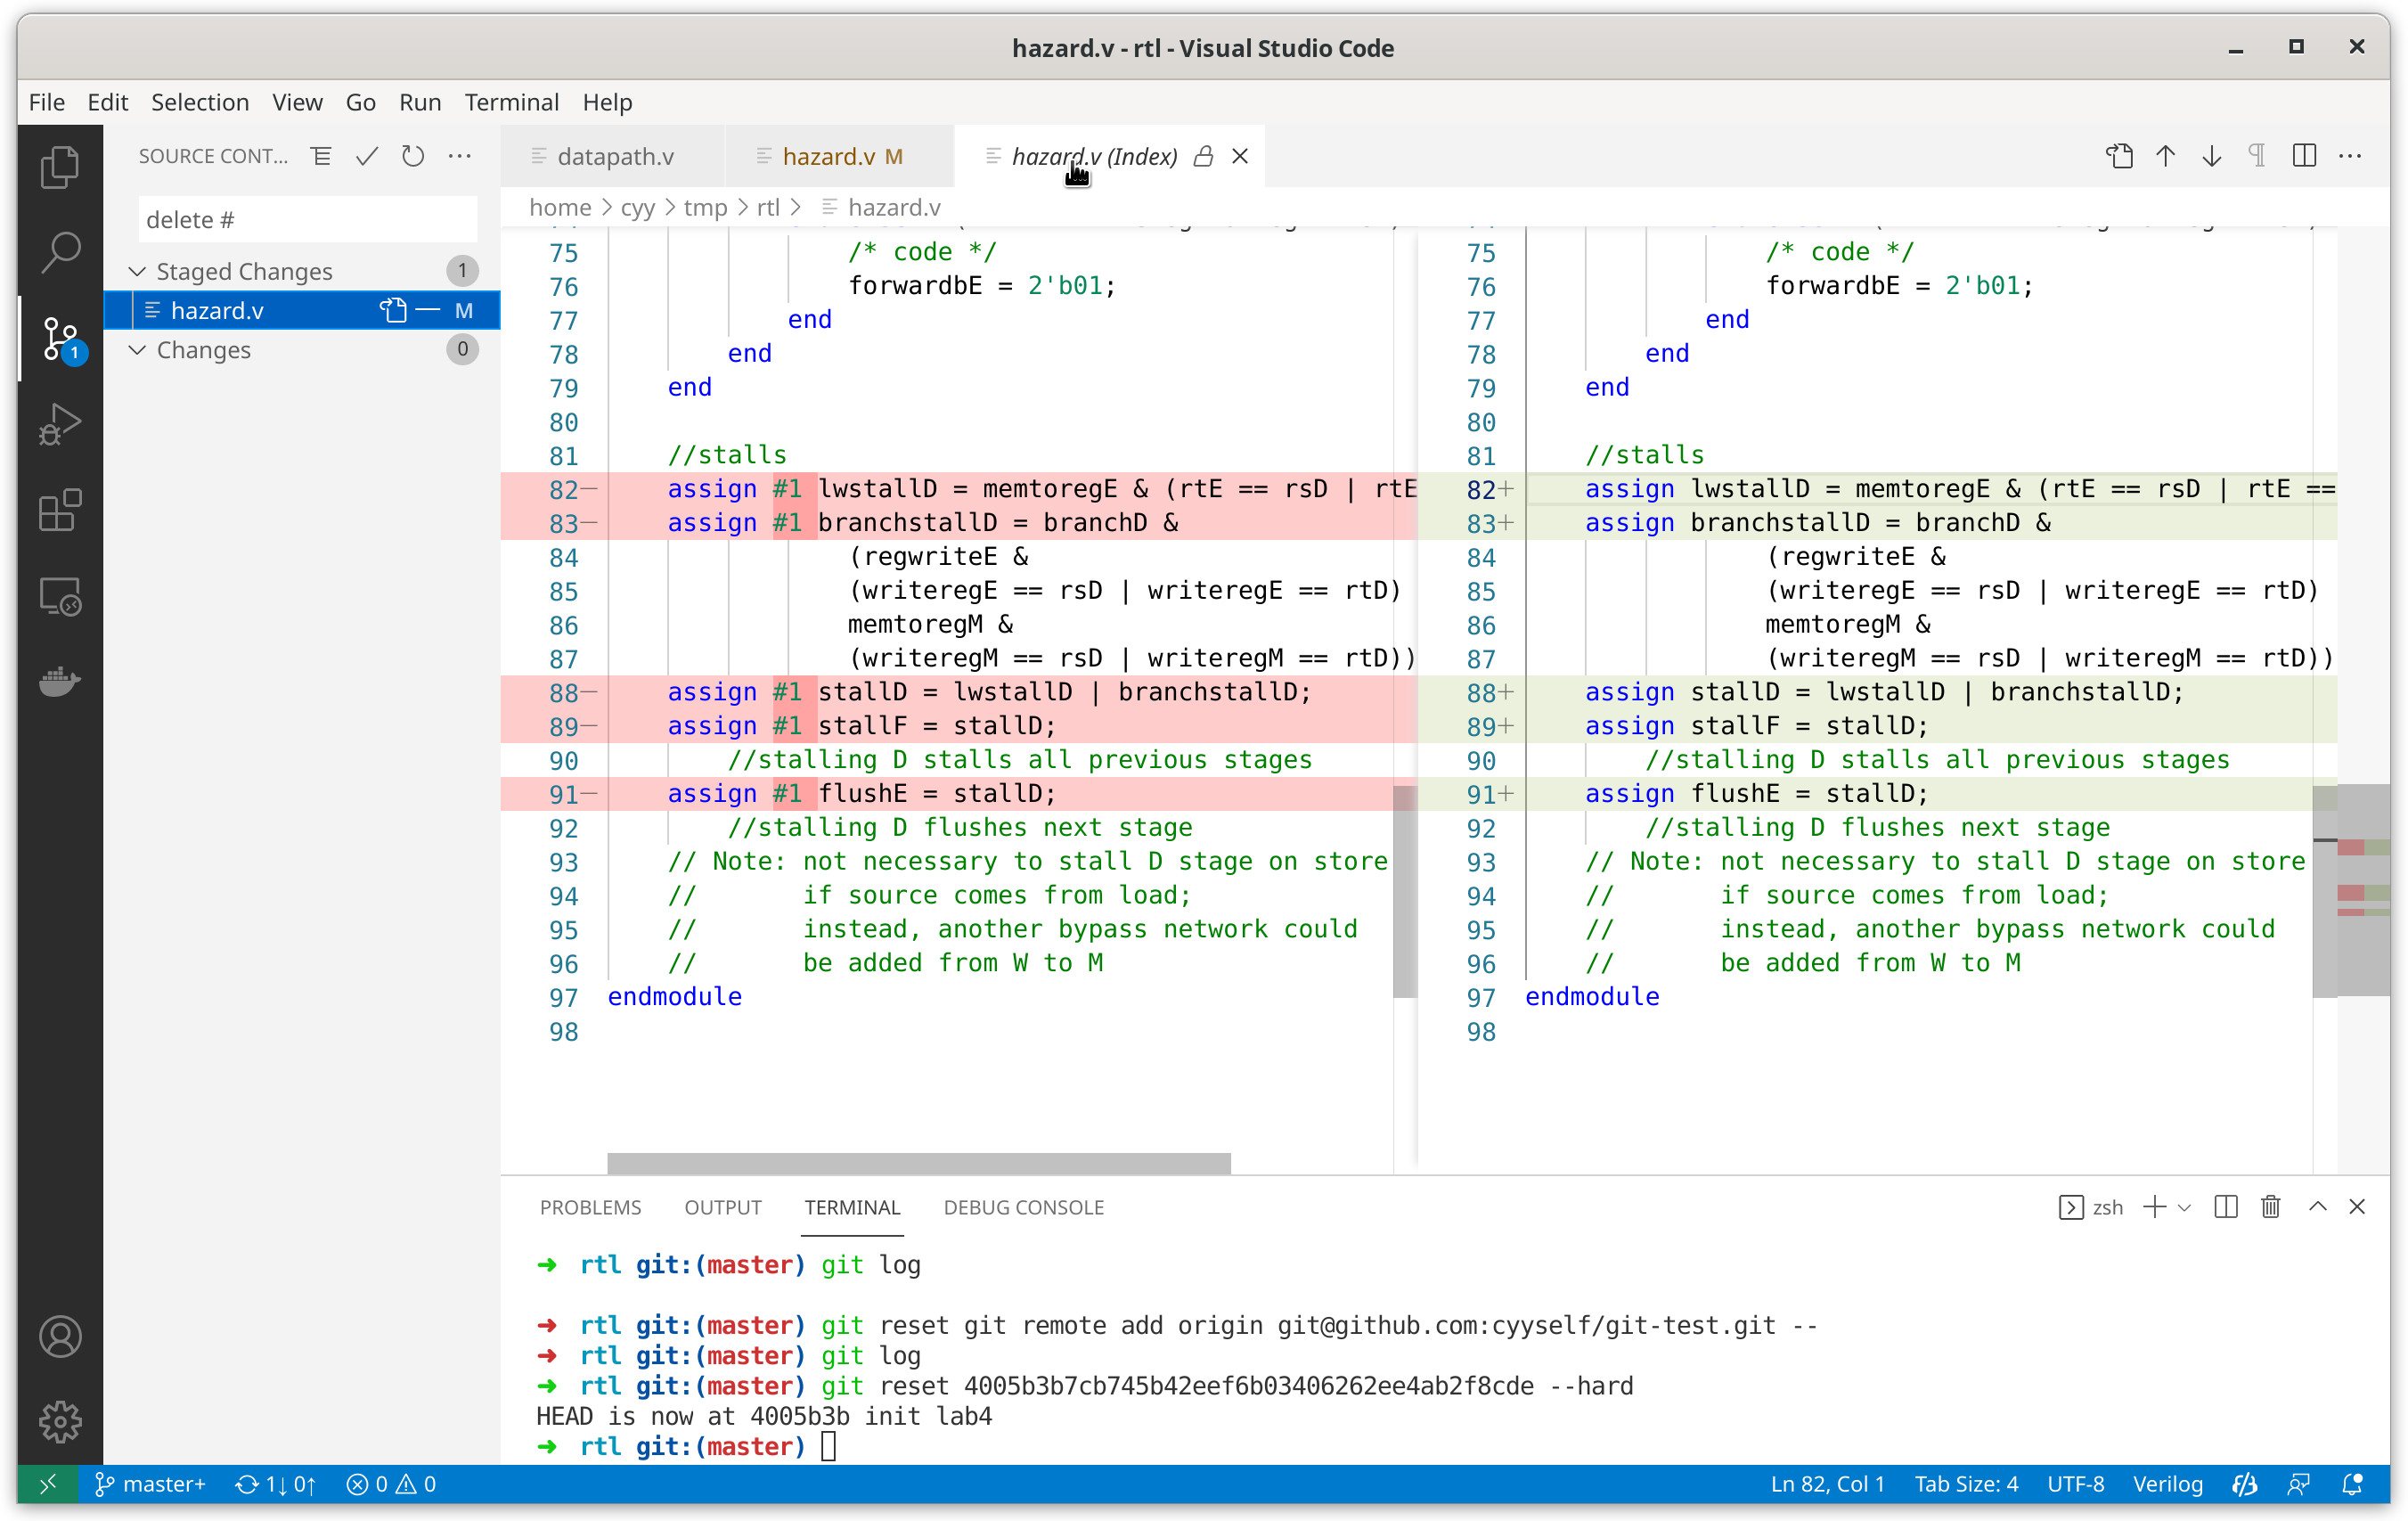Open the Accounts menu icon
Image resolution: width=2408 pixels, height=1521 pixels.
[60, 1336]
